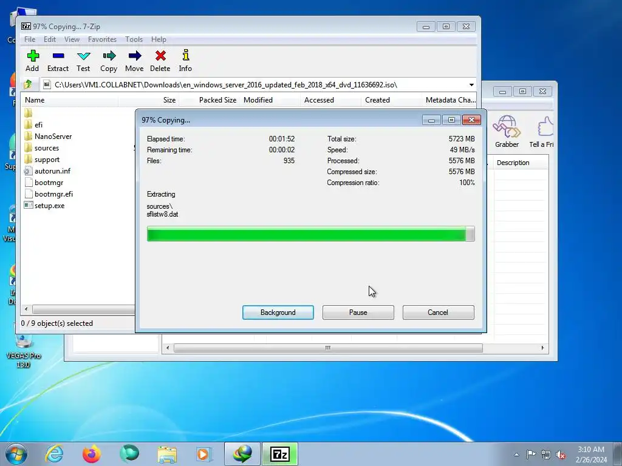Viewport: 622px width, 466px height.
Task: Click the Info toolbar icon
Action: click(x=185, y=61)
